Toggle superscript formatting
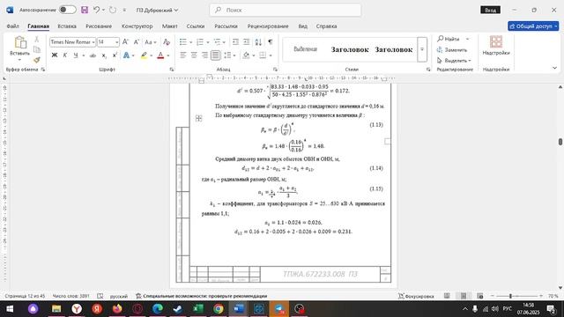The width and height of the screenshot is (564, 317). (x=115, y=55)
